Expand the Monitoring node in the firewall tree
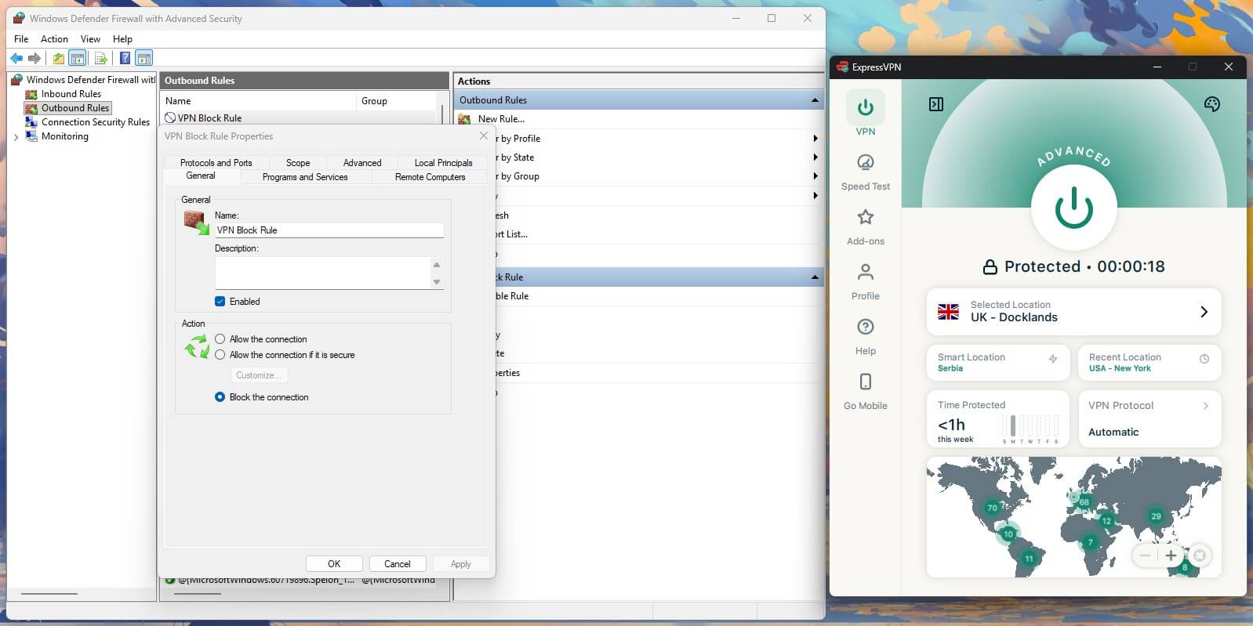The image size is (1253, 626). tap(16, 137)
